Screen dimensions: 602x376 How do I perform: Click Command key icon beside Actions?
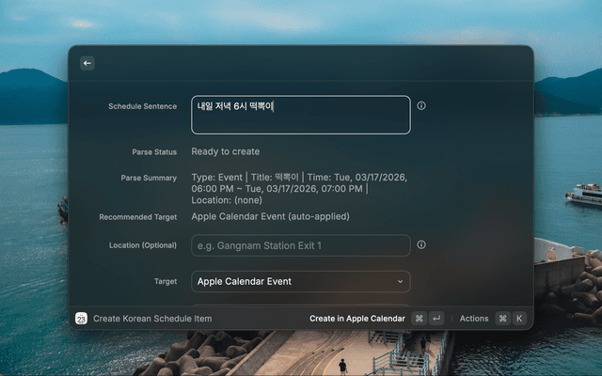(502, 319)
